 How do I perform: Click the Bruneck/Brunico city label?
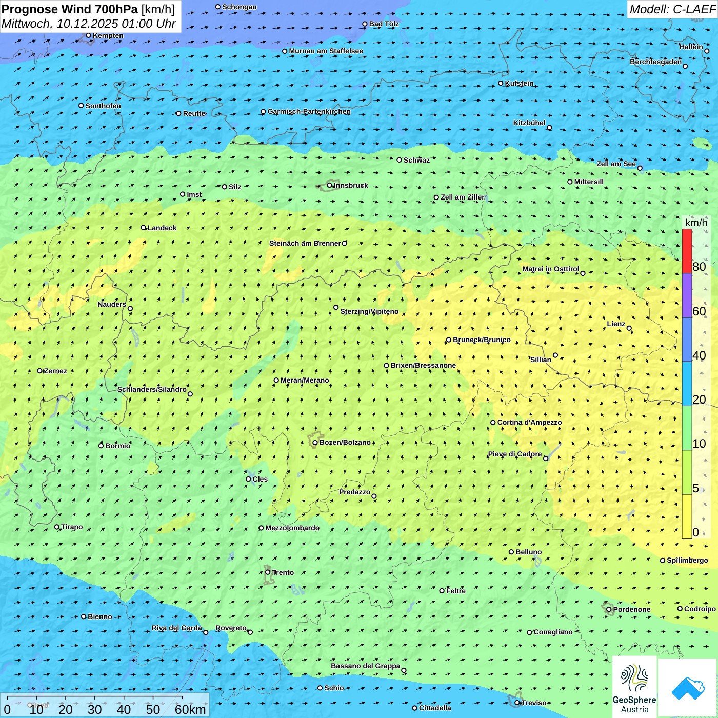pos(482,340)
